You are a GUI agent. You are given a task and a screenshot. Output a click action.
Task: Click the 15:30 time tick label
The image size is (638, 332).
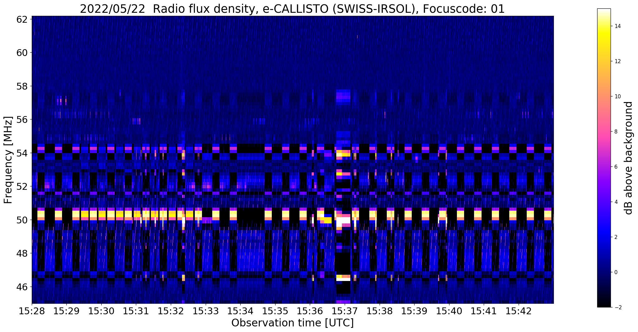[x=101, y=311]
